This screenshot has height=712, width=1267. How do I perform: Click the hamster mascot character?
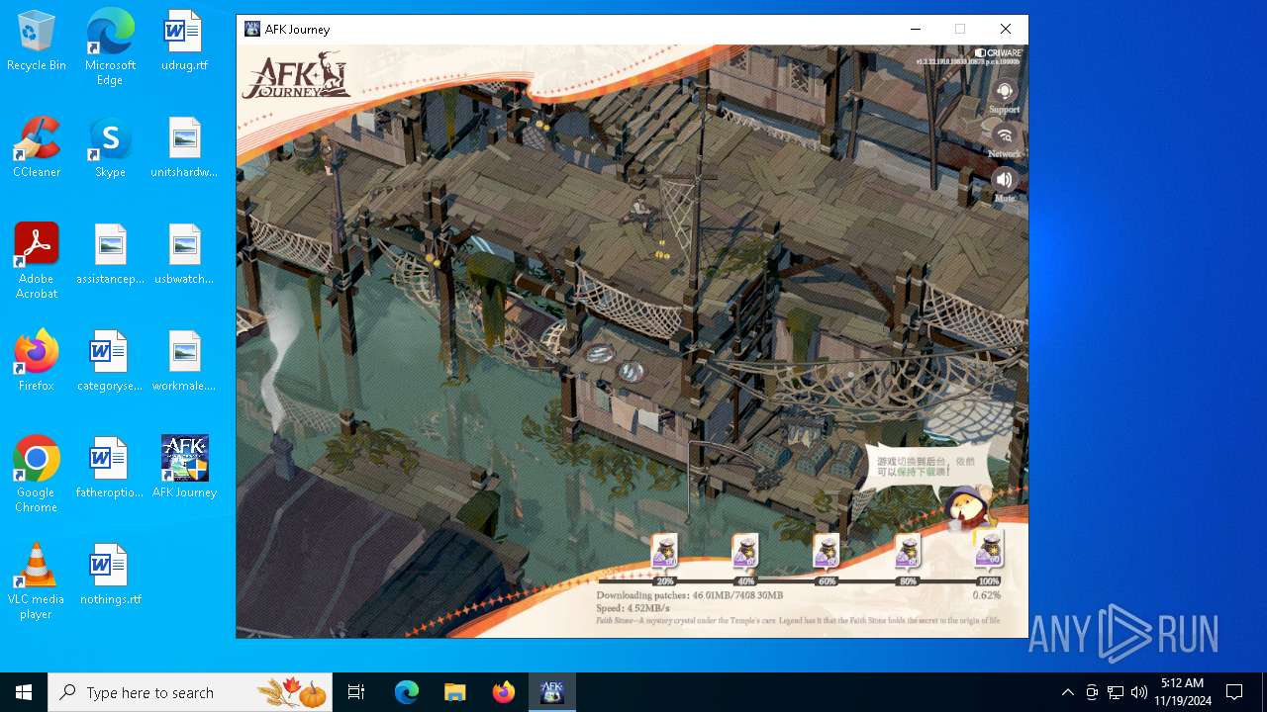[x=966, y=509]
